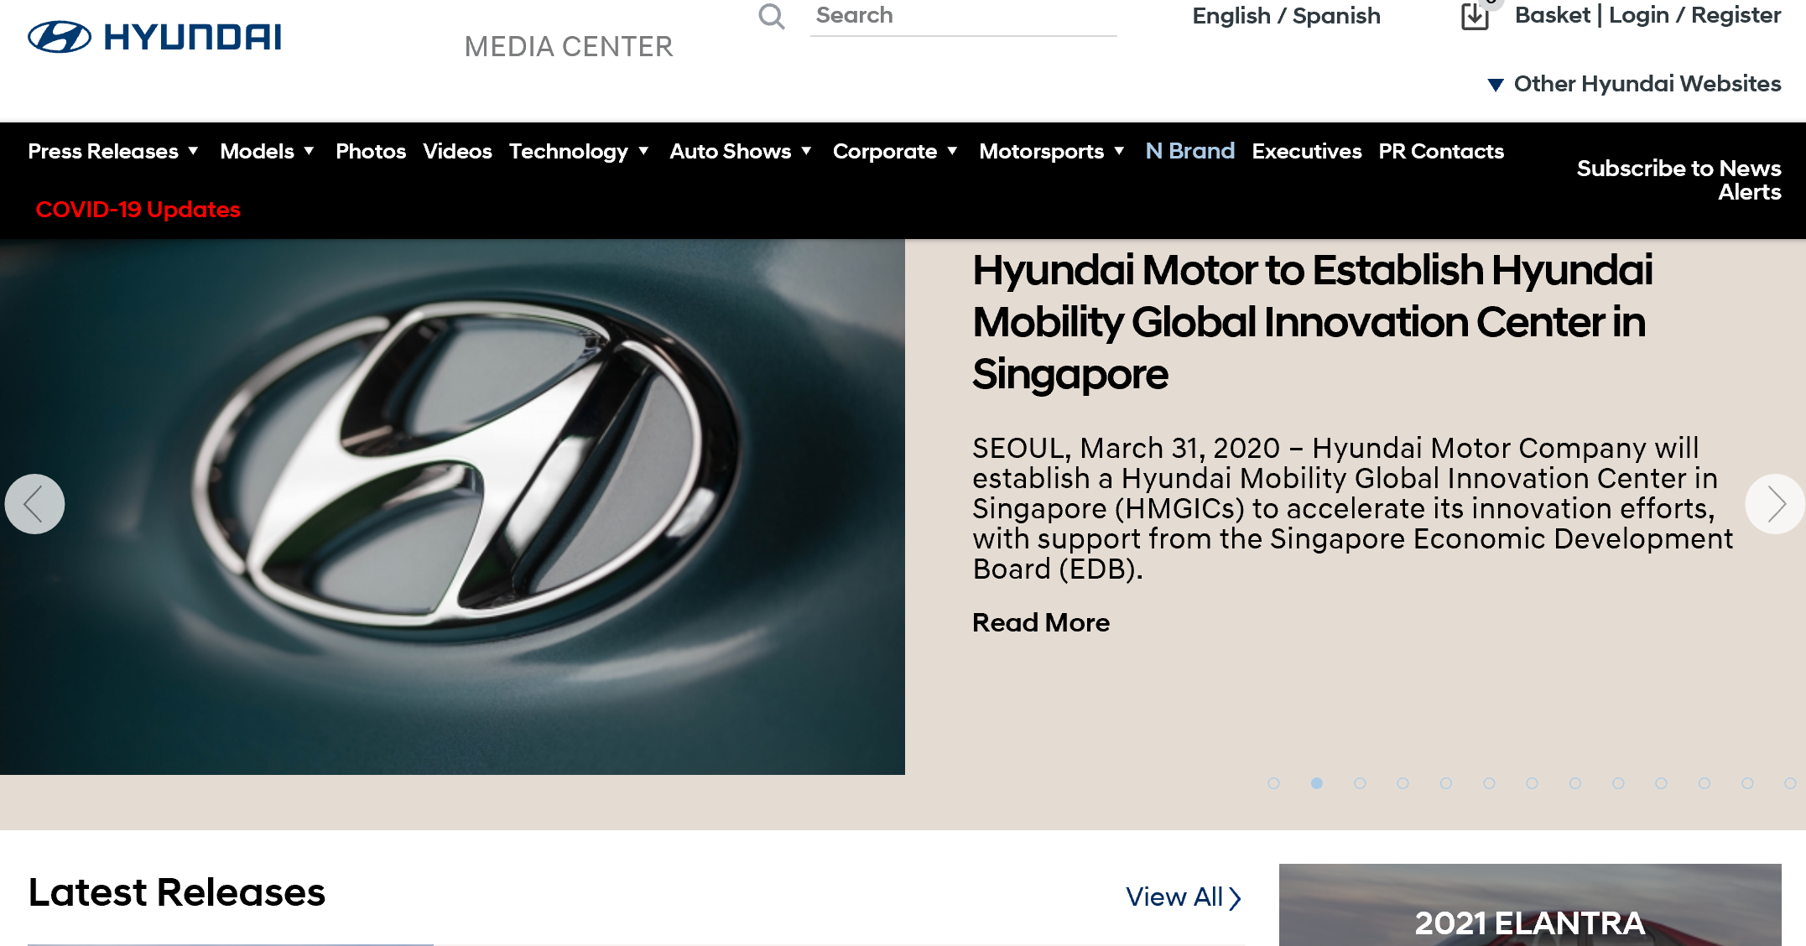The image size is (1806, 946).
Task: Select the fourth carousel dot
Action: pos(1403,783)
